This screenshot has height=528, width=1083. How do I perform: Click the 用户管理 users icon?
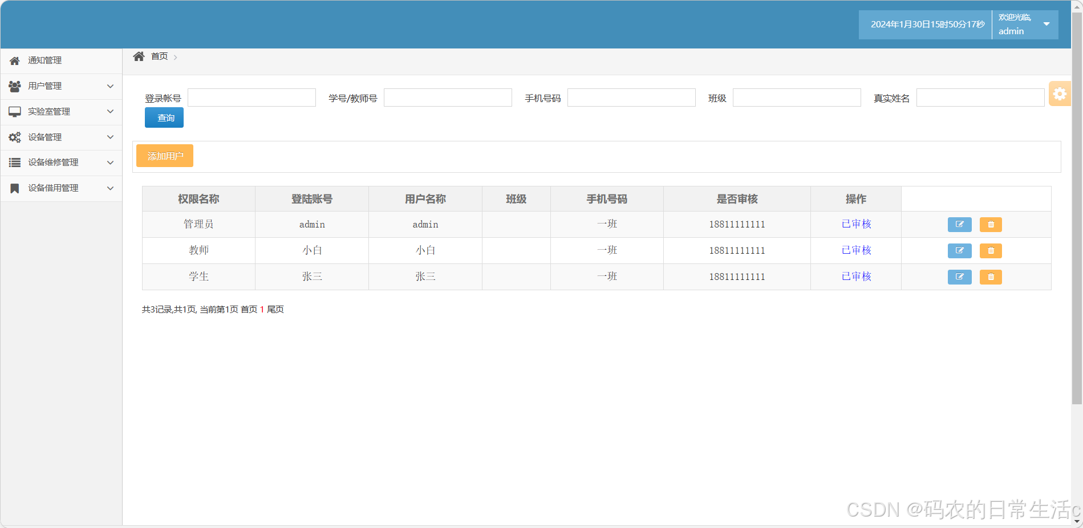pos(14,86)
